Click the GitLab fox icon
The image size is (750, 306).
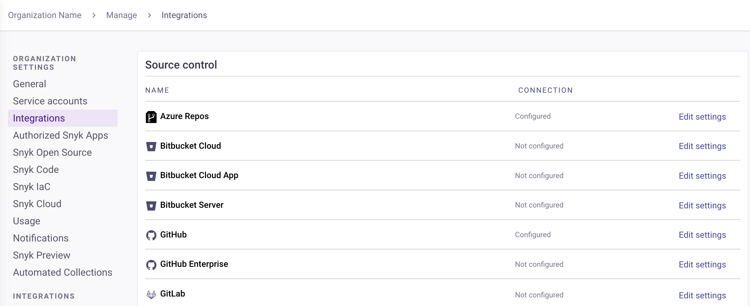(152, 294)
